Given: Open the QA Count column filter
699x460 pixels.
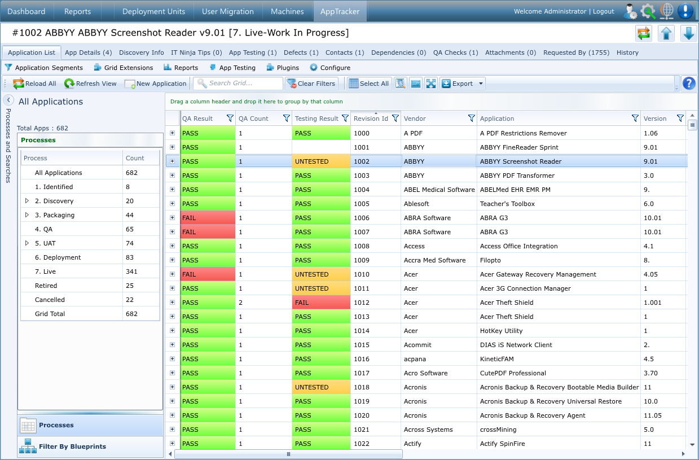Looking at the screenshot, I should point(286,119).
